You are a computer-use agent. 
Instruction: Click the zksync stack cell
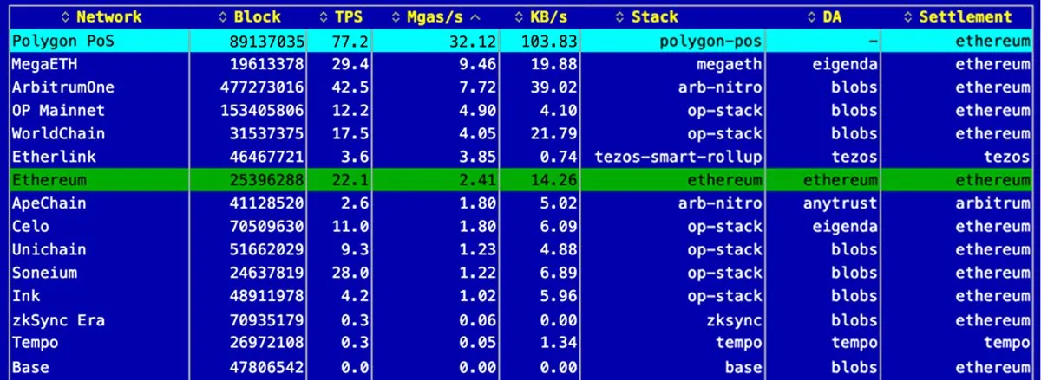click(x=734, y=319)
